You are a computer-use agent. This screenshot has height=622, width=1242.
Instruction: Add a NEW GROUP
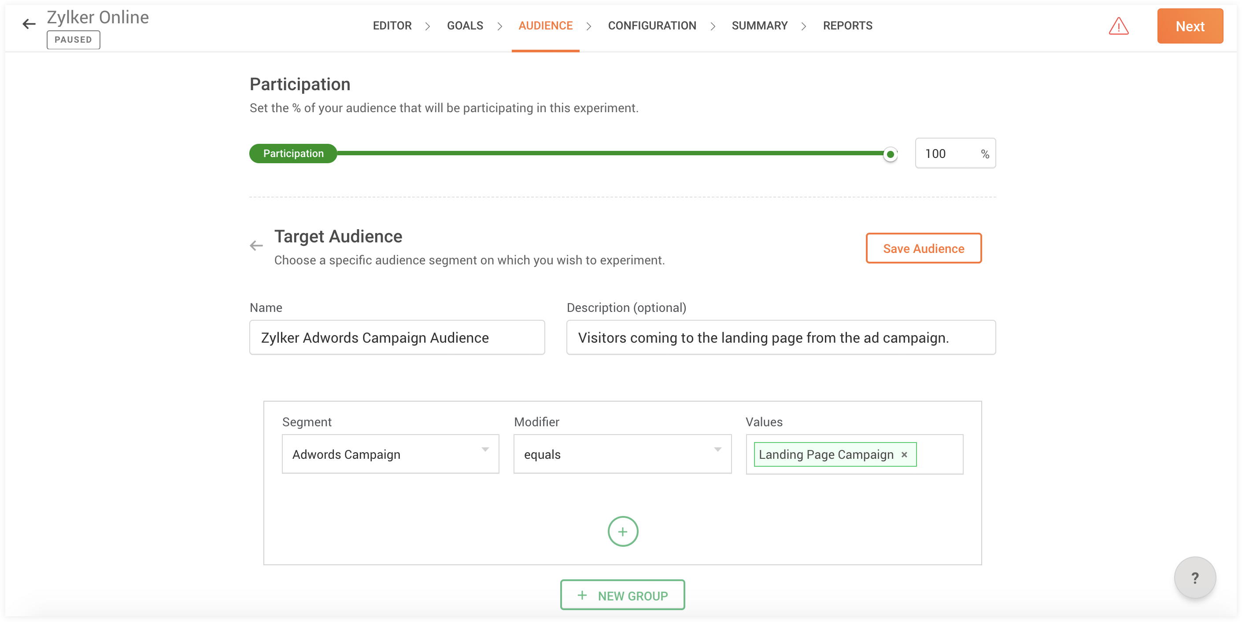coord(622,595)
